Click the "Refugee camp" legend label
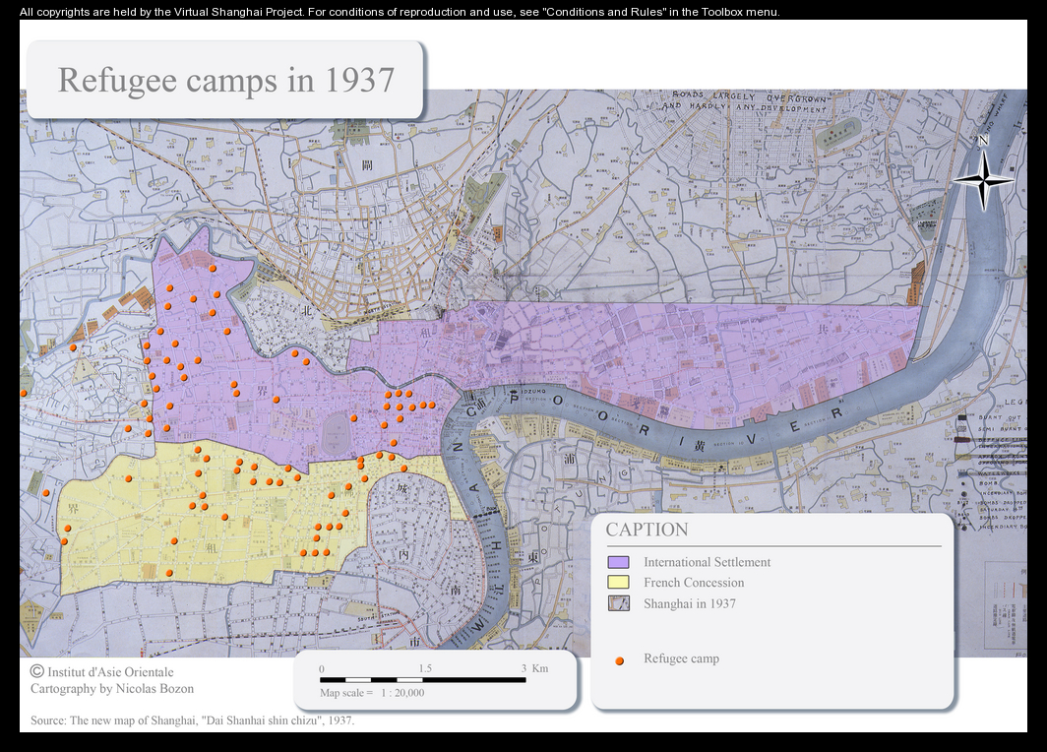This screenshot has height=752, width=1047. 681,658
